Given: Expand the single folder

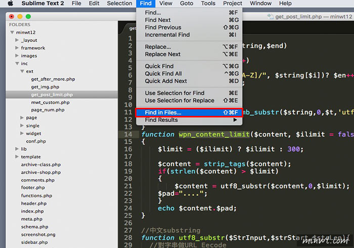Looking at the screenshot, I should 22,126.
